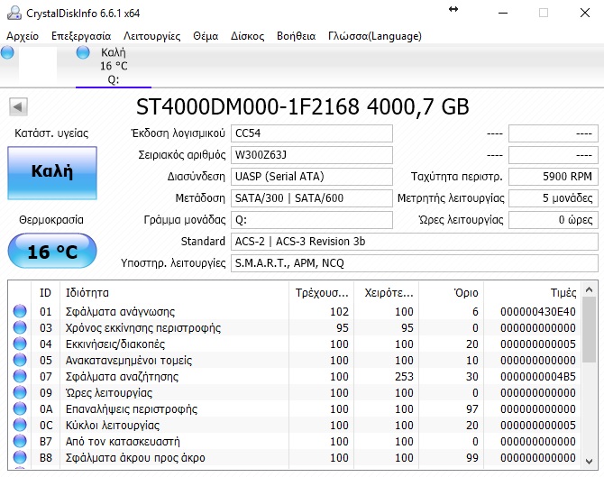The image size is (604, 477).
Task: Click the Ιδιότητα column header
Action: (175, 293)
